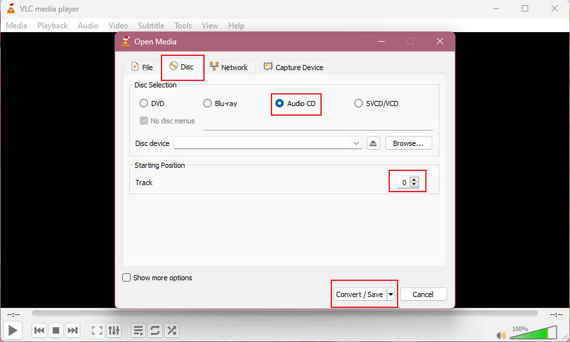Open the Playback menu
The height and width of the screenshot is (342, 570).
(x=52, y=26)
